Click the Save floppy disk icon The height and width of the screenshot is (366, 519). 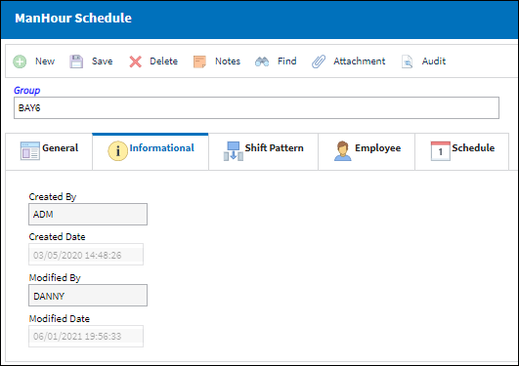pyautogui.click(x=76, y=61)
